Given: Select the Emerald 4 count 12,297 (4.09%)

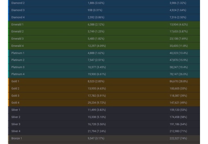Looking at the screenshot, I should pos(97,46).
